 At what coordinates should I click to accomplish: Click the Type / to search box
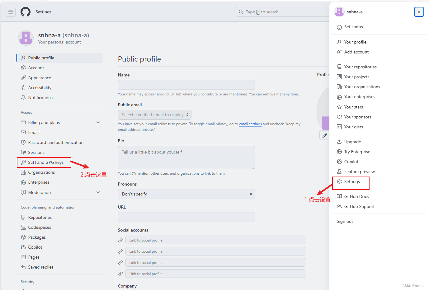(283, 12)
